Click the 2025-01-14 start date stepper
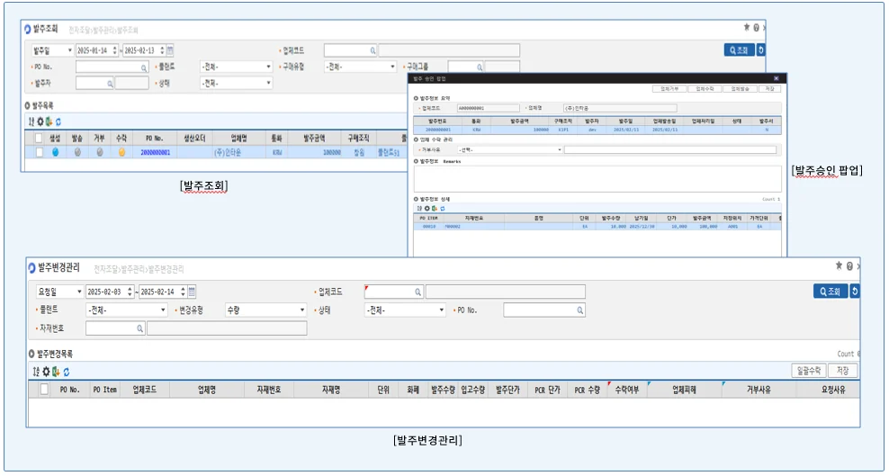Image resolution: width=889 pixels, height=476 pixels. click(115, 50)
